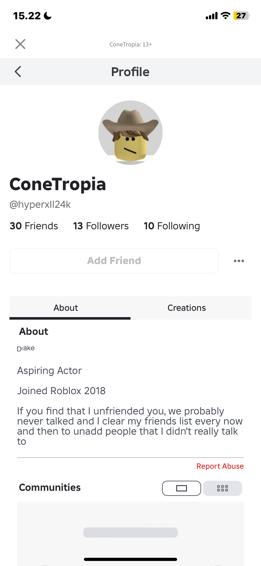Image resolution: width=261 pixels, height=566 pixels.
Task: Tap the battery level indicator
Action: point(241,16)
